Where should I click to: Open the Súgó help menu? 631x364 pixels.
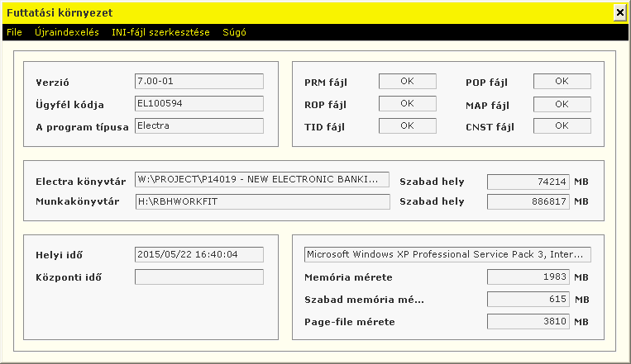[234, 32]
